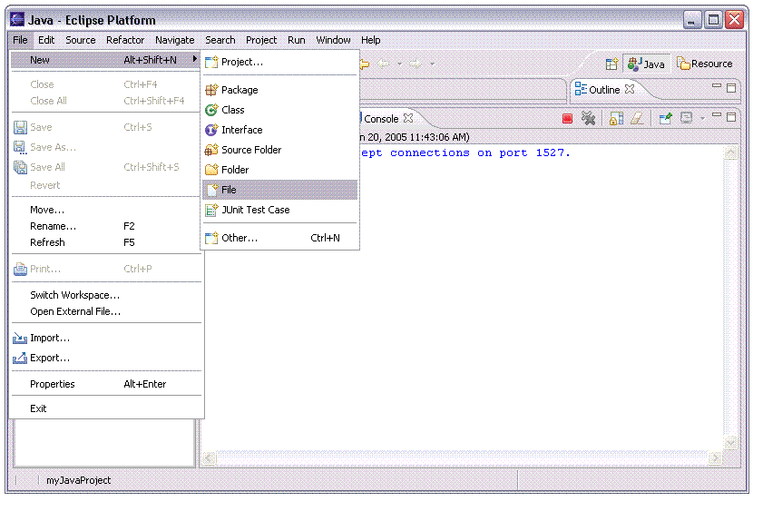Click the Console vertical scrollbar down arrow
Viewport: 763px width, 521px height.
(731, 442)
